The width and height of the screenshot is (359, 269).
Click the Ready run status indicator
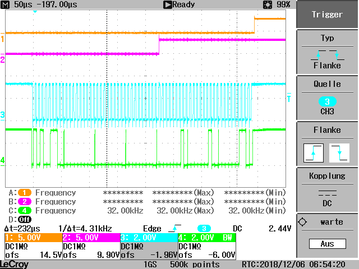tap(179, 4)
